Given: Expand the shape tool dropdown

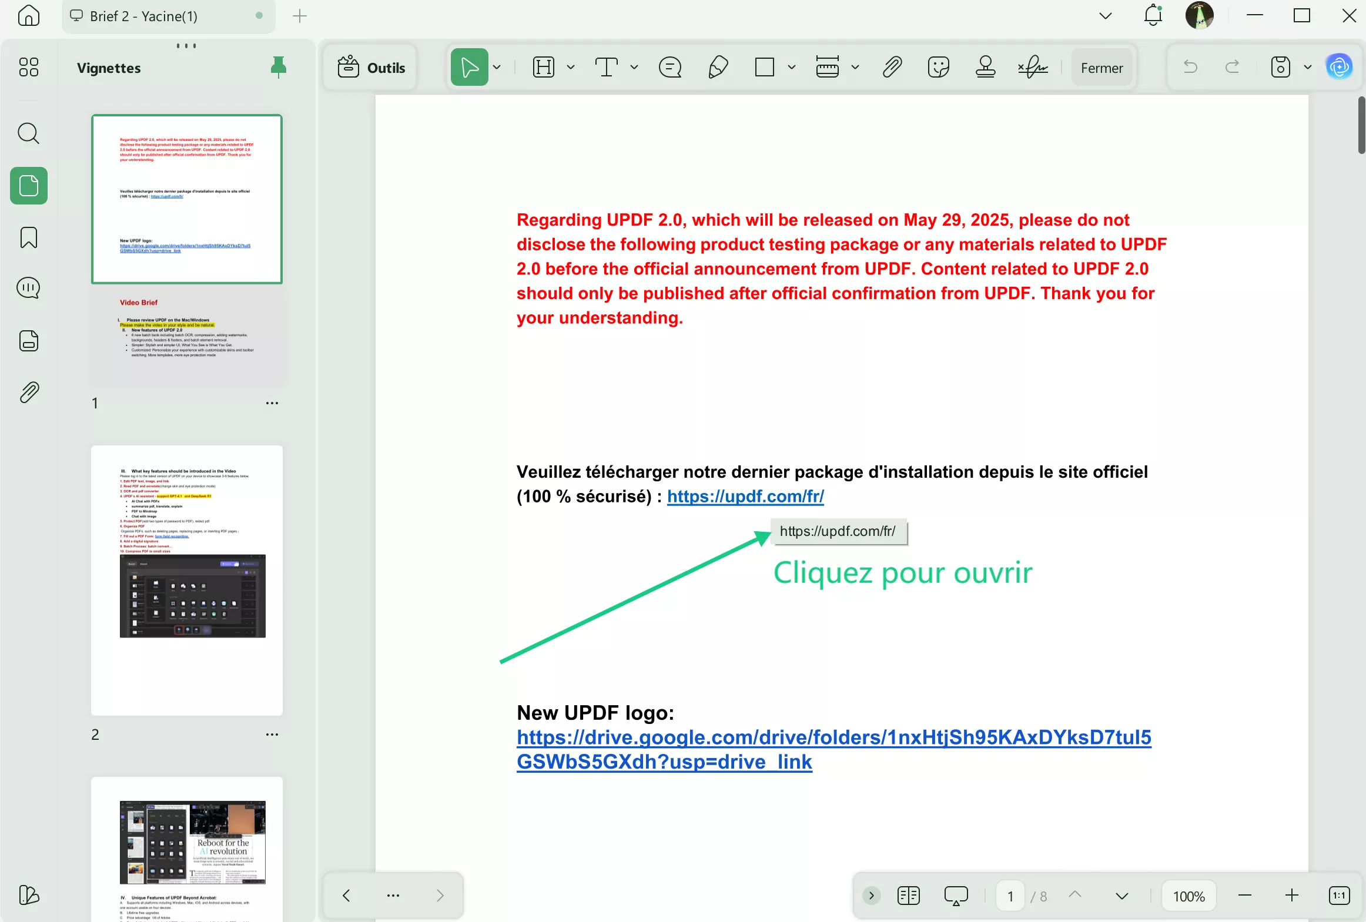Looking at the screenshot, I should pos(791,67).
